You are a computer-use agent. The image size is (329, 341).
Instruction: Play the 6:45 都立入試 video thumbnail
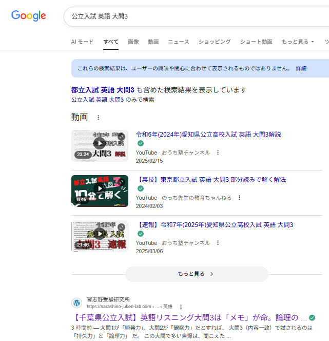coord(100,191)
